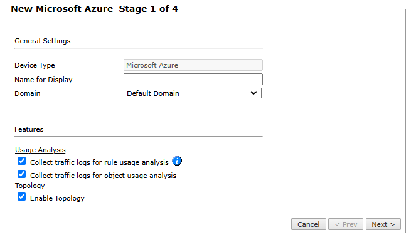The height and width of the screenshot is (237, 411).
Task: Open the Default Domain dropdown
Action: click(x=193, y=93)
